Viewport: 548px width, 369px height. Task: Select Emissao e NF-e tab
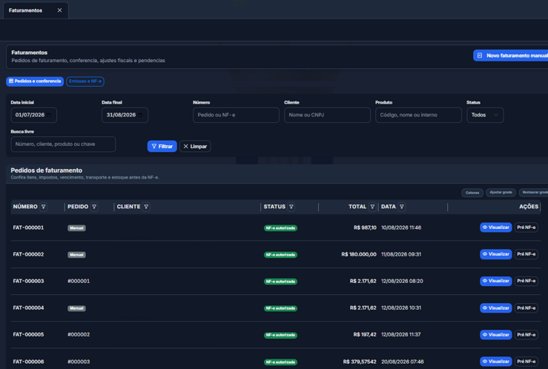pos(85,81)
